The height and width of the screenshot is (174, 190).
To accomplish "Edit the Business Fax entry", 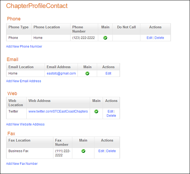I will [x=101, y=151].
